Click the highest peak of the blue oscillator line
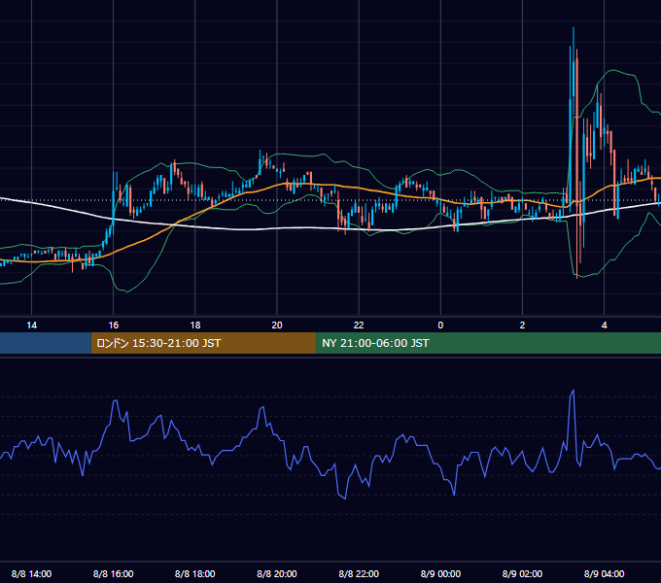The width and height of the screenshot is (661, 583). click(573, 392)
